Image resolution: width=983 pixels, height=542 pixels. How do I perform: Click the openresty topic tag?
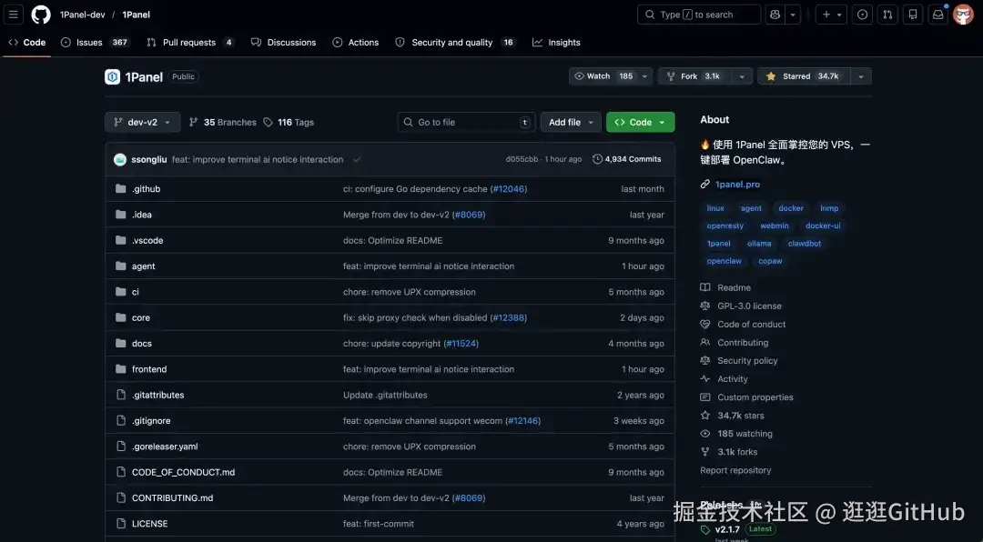(725, 226)
